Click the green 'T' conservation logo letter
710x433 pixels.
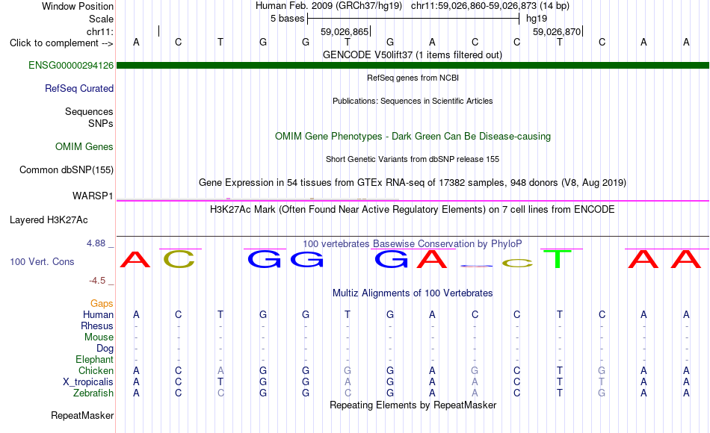(x=558, y=259)
